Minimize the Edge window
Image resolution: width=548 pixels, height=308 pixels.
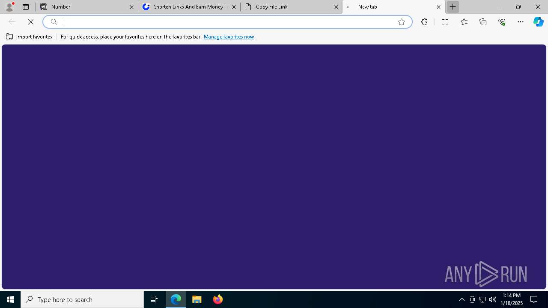coord(499,7)
